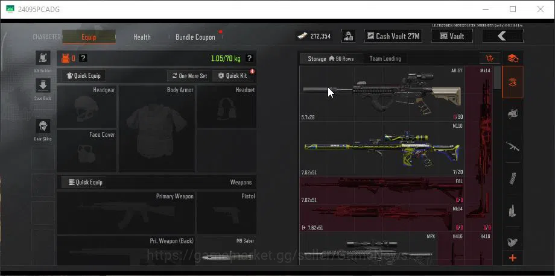The width and height of the screenshot is (555, 276).
Task: Switch to the Team Lending tab
Action: tap(385, 58)
